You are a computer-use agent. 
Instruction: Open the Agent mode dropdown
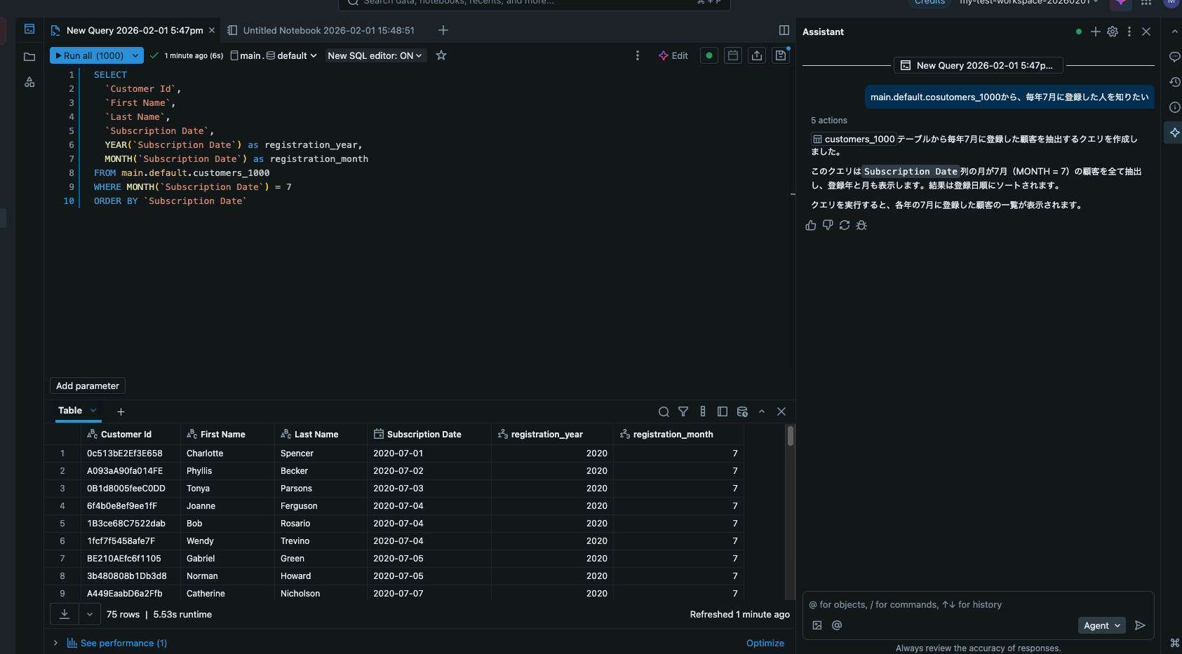click(x=1101, y=625)
